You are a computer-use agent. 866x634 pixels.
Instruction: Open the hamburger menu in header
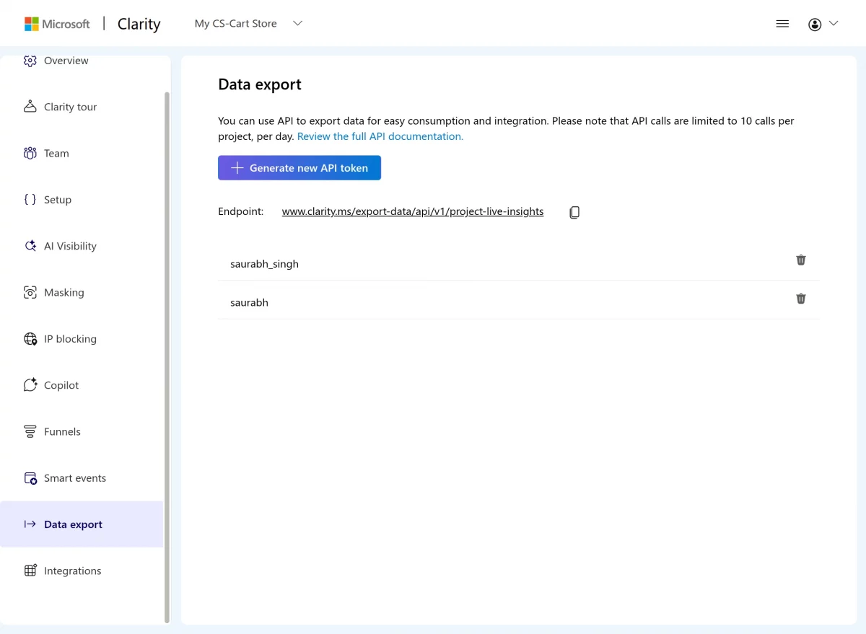pyautogui.click(x=782, y=24)
